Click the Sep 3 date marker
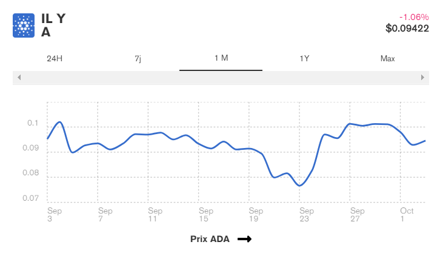This screenshot has height=256, width=440. pos(54,215)
